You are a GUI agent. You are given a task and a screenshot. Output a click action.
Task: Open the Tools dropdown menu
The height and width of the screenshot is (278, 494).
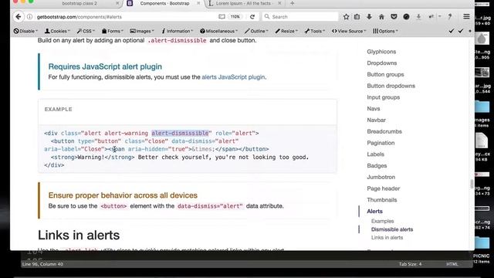click(315, 31)
